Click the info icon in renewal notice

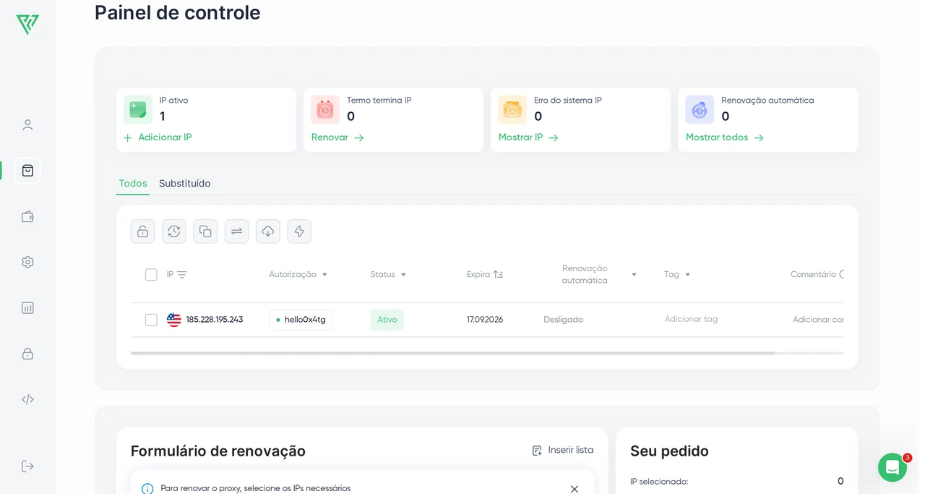(x=147, y=489)
